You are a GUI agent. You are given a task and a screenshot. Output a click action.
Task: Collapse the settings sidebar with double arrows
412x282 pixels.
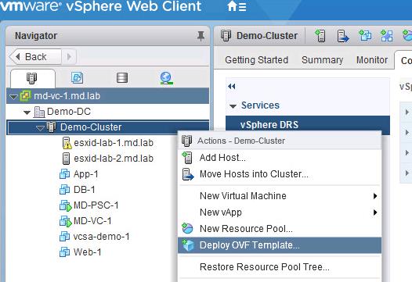point(232,87)
